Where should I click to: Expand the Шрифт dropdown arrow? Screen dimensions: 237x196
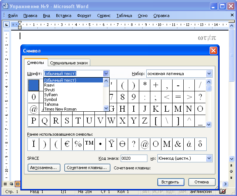click(x=106, y=74)
